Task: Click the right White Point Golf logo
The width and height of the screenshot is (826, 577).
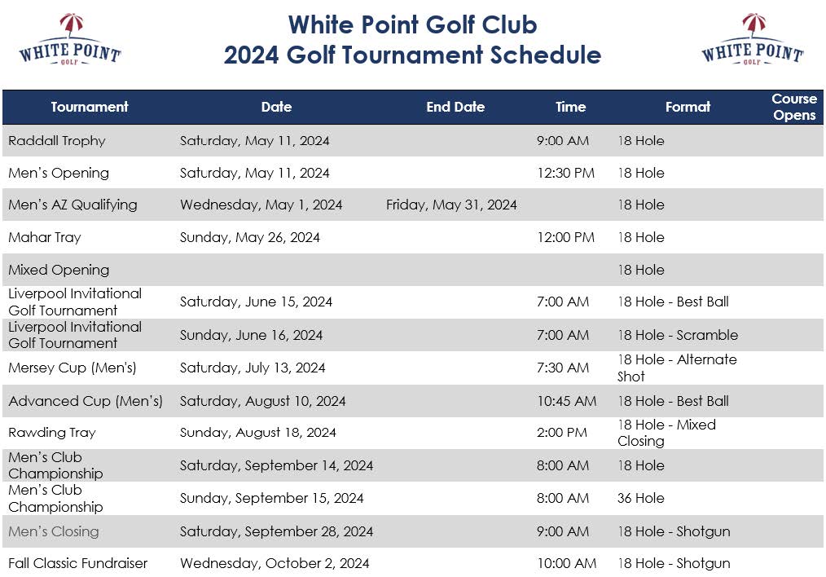Action: [752, 39]
